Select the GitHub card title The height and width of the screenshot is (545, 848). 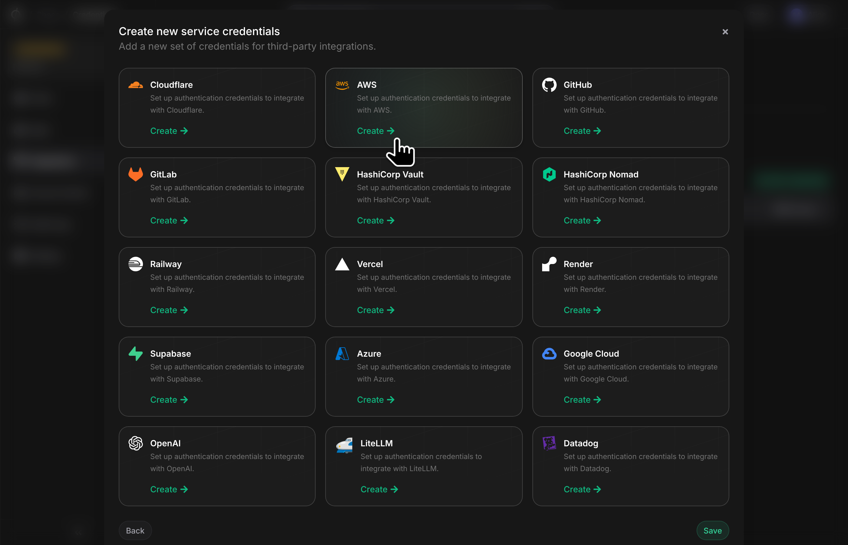pos(578,85)
